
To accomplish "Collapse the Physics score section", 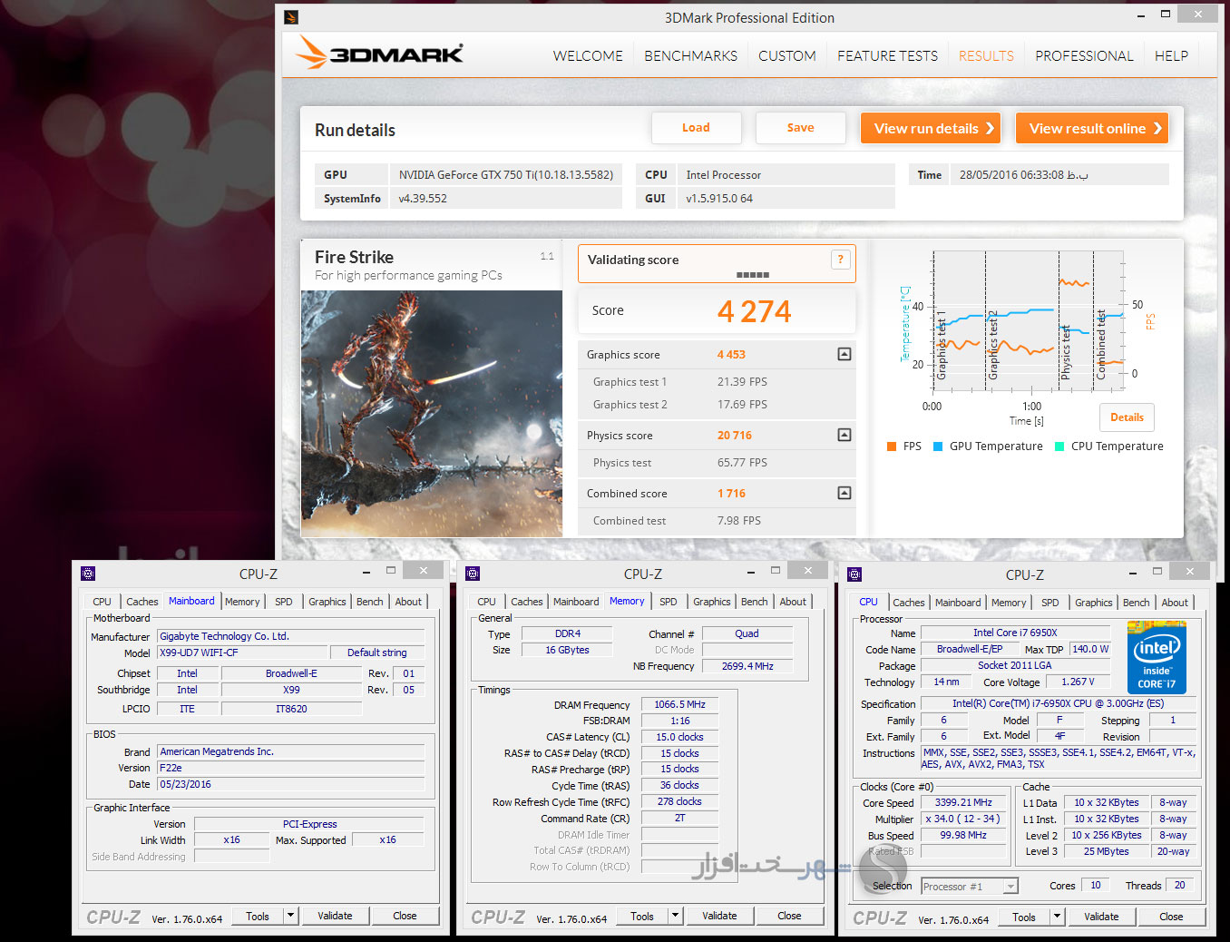I will point(844,436).
